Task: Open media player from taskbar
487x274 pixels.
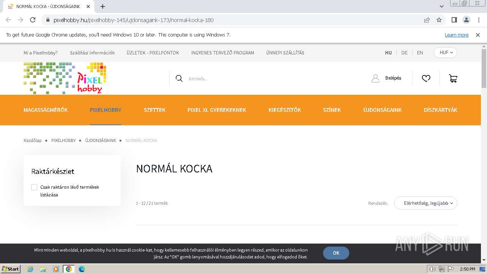Action: pos(56,269)
